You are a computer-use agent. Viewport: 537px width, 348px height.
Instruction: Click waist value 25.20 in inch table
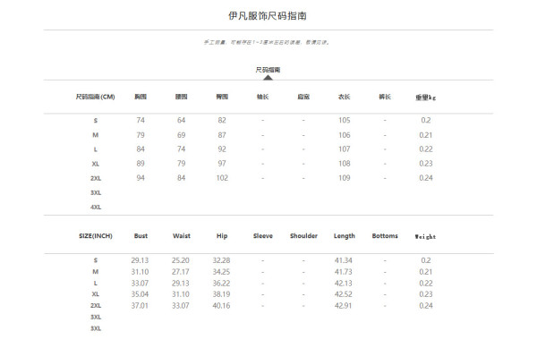[x=181, y=260]
